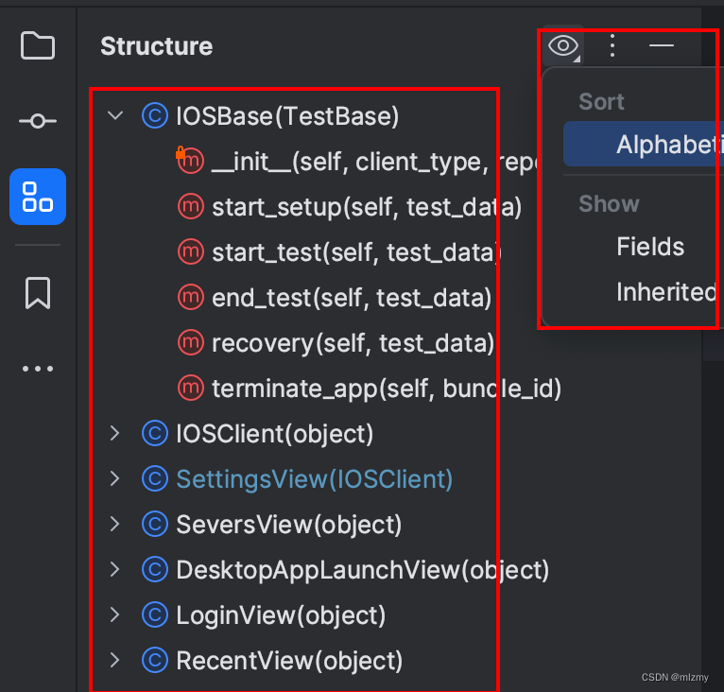Select IOSClient(object) class row
724x692 pixels.
pos(275,434)
